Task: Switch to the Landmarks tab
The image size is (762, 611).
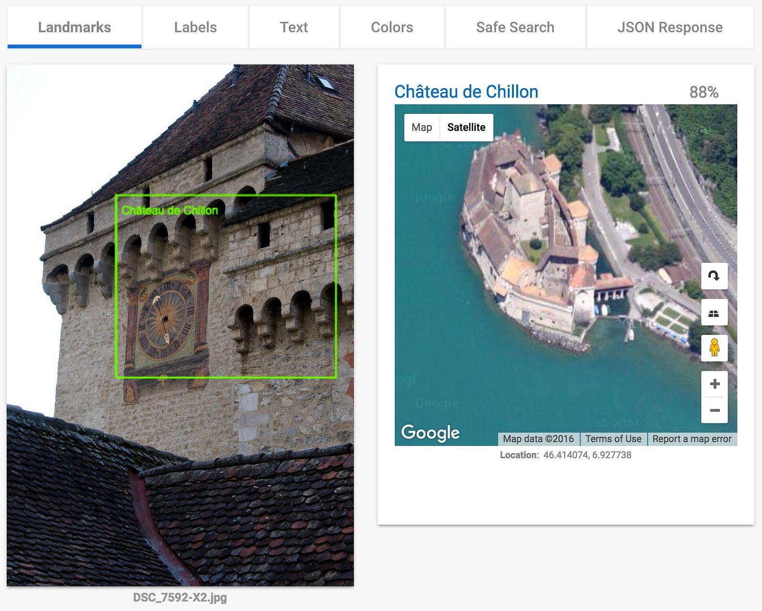Action: 74,27
